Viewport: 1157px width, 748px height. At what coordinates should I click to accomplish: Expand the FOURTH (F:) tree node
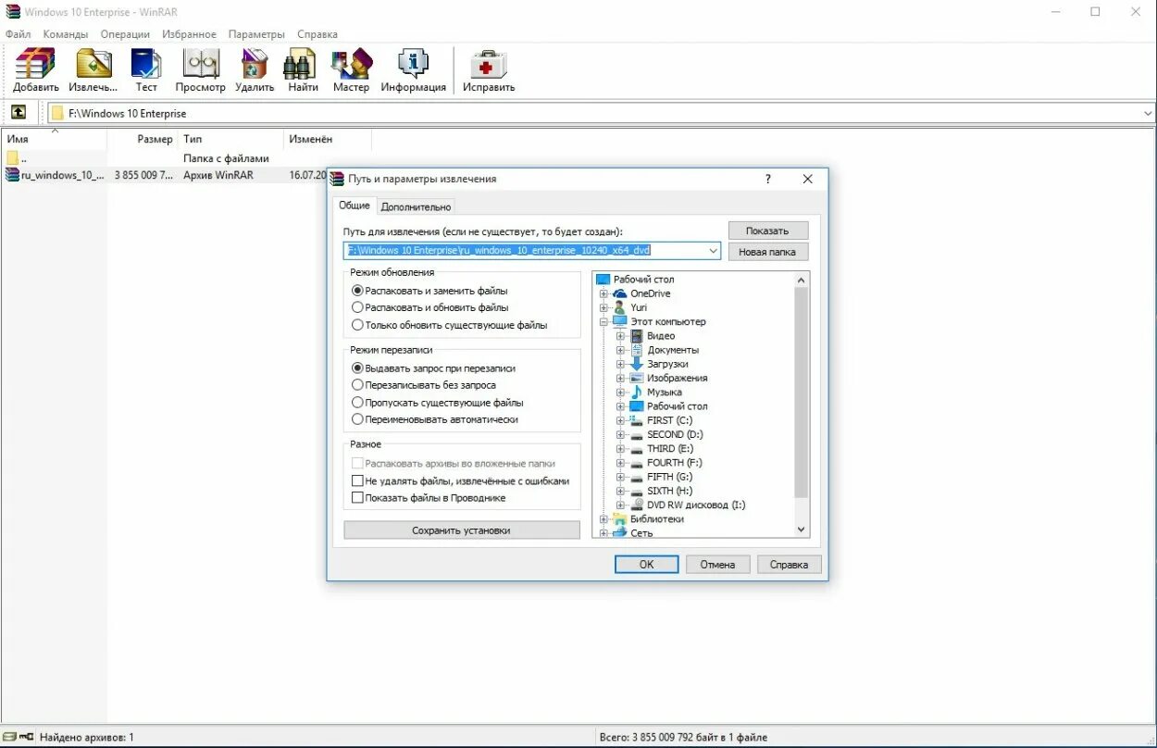(620, 462)
